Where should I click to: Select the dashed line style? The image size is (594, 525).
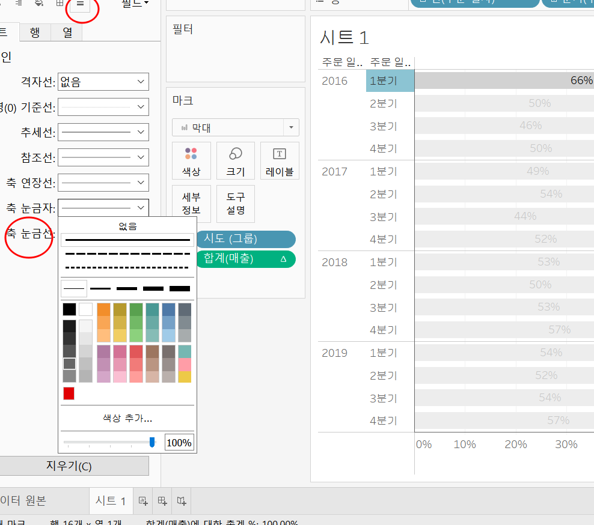(127, 253)
